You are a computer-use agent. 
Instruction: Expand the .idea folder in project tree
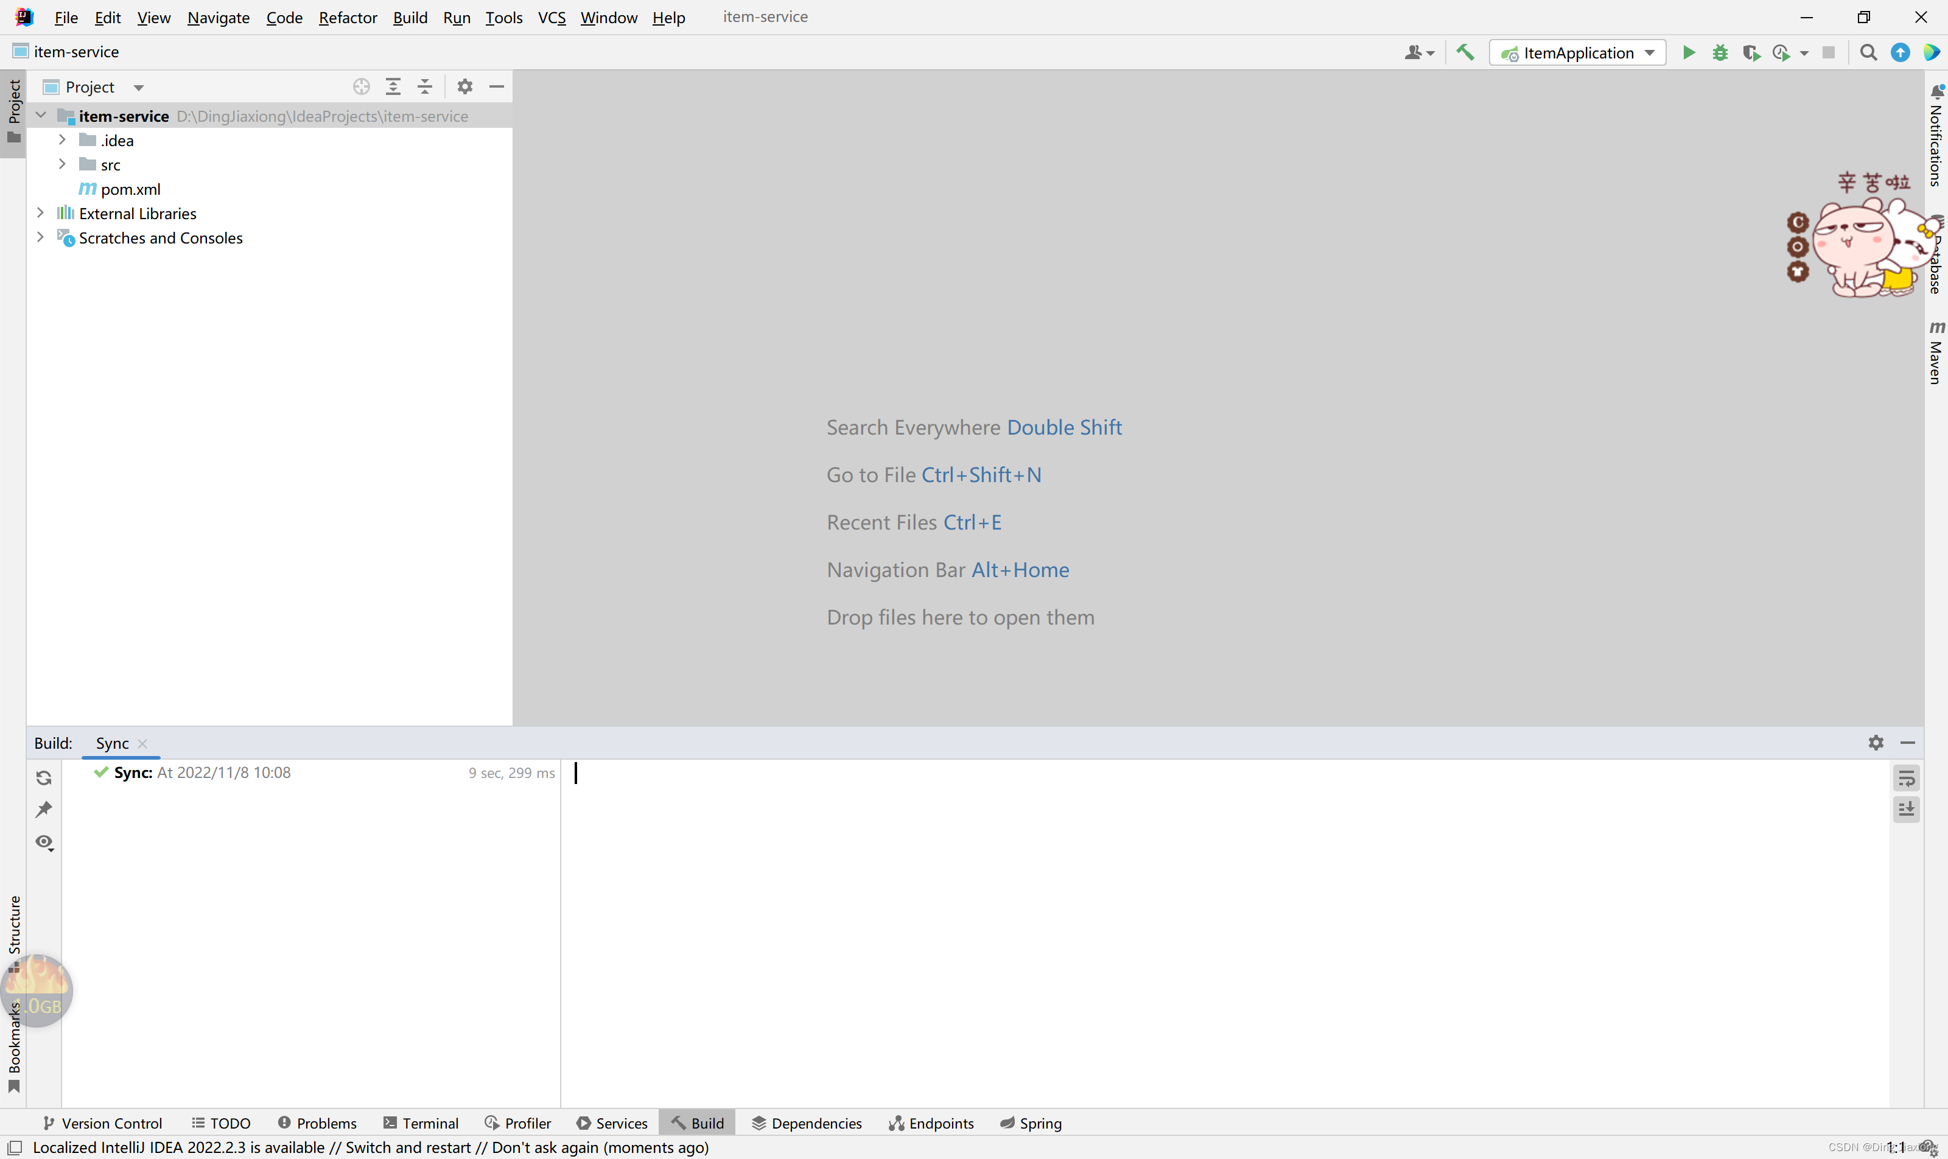point(62,139)
